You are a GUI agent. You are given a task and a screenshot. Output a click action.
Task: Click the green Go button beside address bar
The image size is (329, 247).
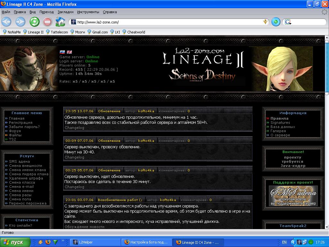[275, 22]
